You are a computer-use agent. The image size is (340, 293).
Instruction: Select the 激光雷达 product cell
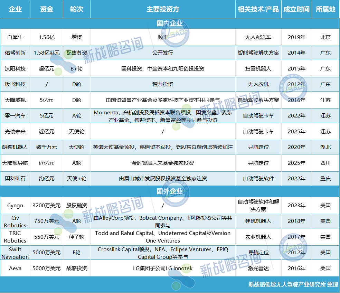[x=258, y=268]
